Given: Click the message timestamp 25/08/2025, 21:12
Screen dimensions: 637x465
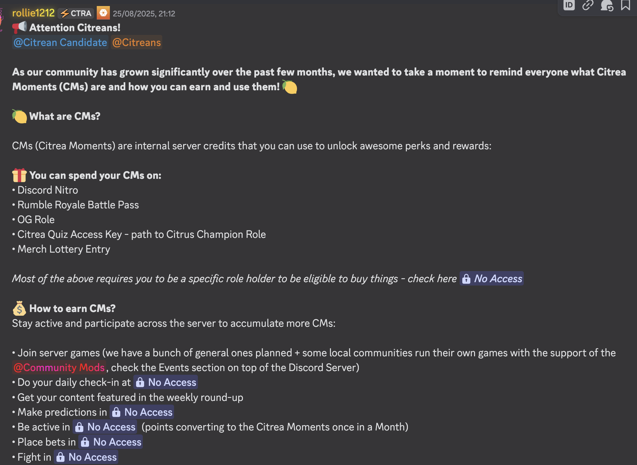Looking at the screenshot, I should [x=144, y=14].
